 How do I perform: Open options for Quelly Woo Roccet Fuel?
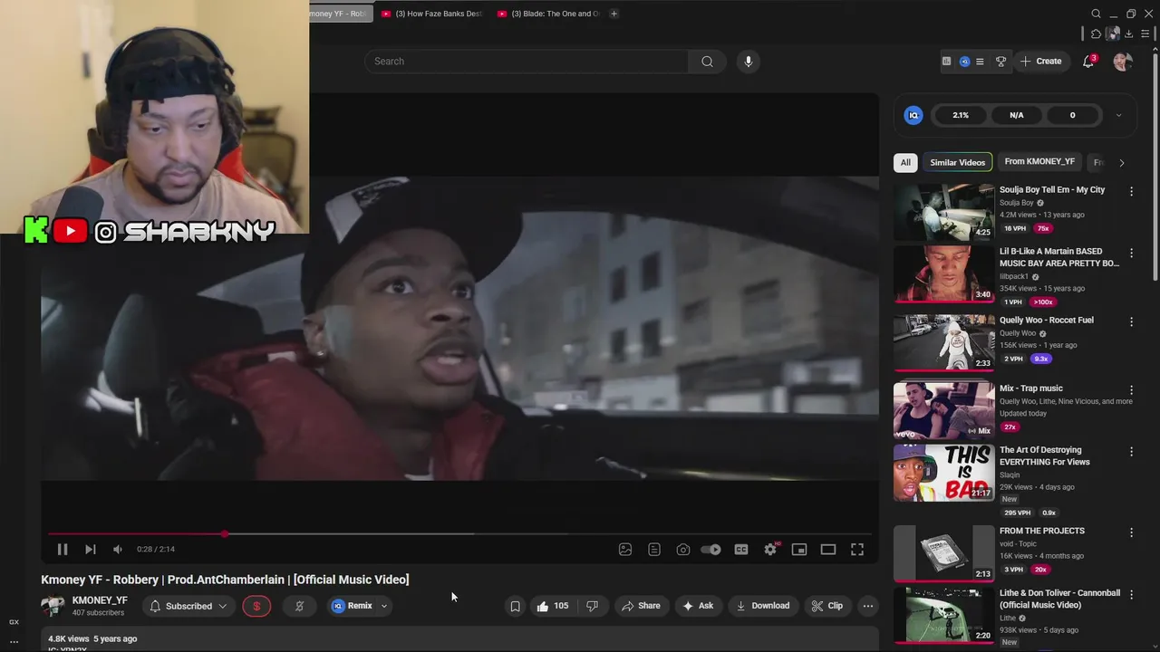(1131, 321)
